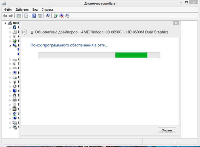Viewport: 200px width, 147px height.
Task: Open the Справка menu
Action: coord(47,9)
